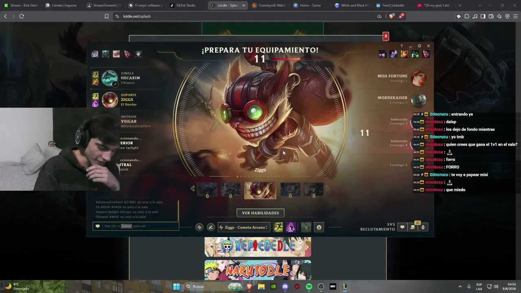Toggle the browser sidebar panel

[483, 16]
